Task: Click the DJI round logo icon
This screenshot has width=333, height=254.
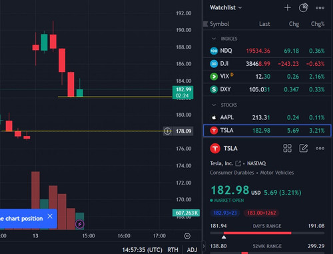Action: (214, 64)
